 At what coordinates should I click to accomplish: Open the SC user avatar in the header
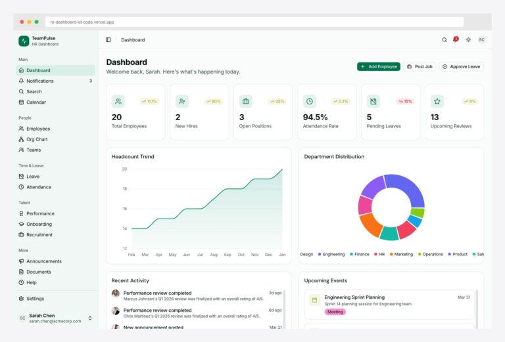point(481,40)
